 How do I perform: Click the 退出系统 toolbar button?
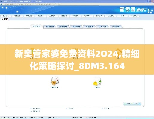[x=134, y=16]
